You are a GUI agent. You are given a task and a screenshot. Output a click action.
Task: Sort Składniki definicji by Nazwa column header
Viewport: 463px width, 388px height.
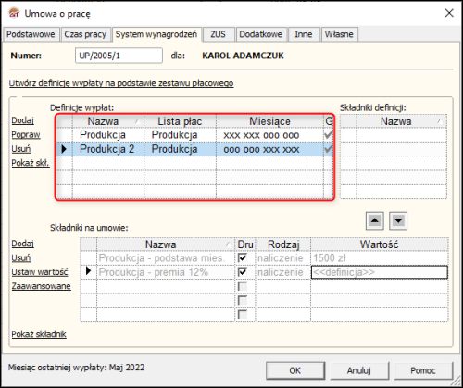click(401, 121)
